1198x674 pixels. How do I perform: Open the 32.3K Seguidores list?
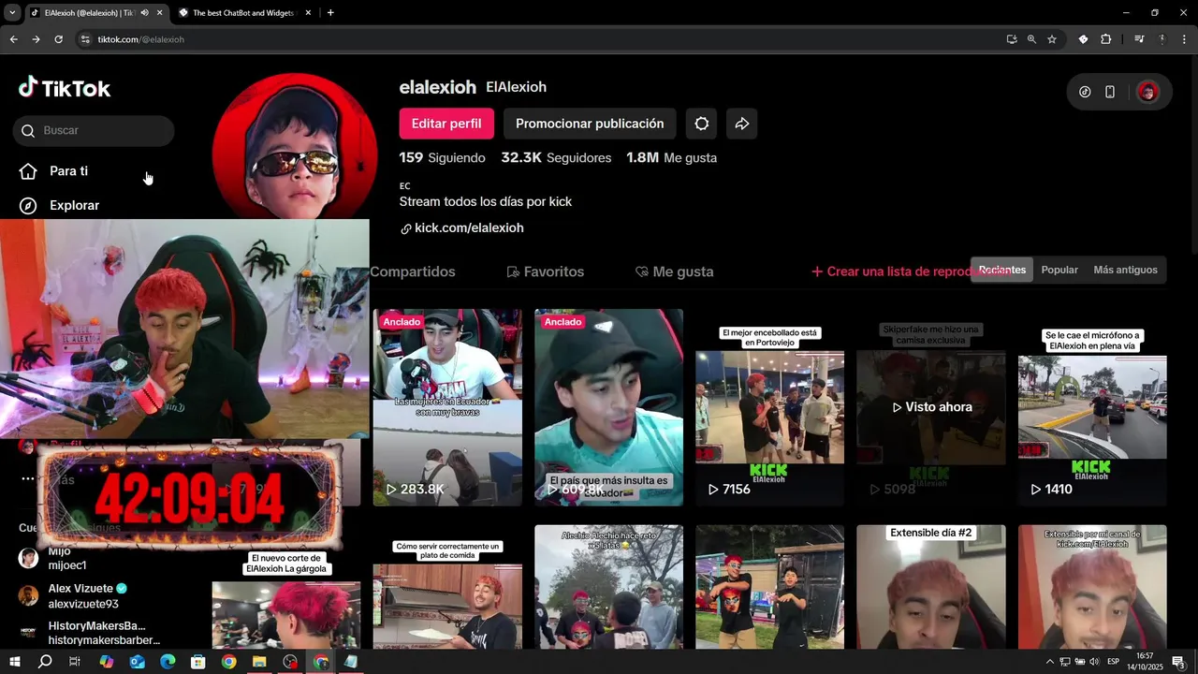556,158
